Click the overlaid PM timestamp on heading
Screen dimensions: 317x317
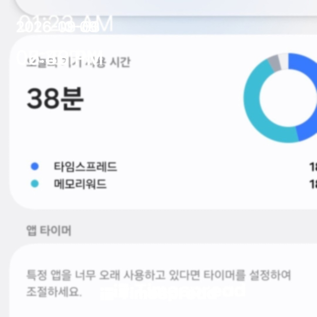coord(60,57)
